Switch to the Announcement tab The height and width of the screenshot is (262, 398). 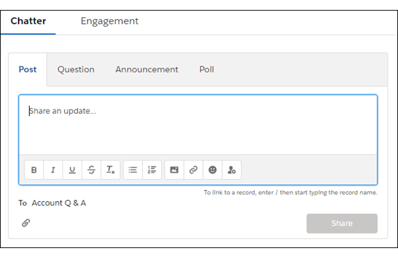click(147, 69)
